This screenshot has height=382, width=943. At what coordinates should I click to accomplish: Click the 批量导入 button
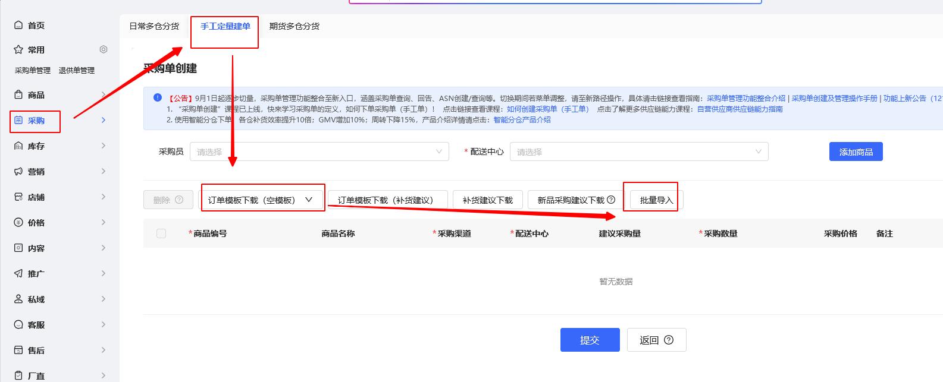click(x=656, y=200)
